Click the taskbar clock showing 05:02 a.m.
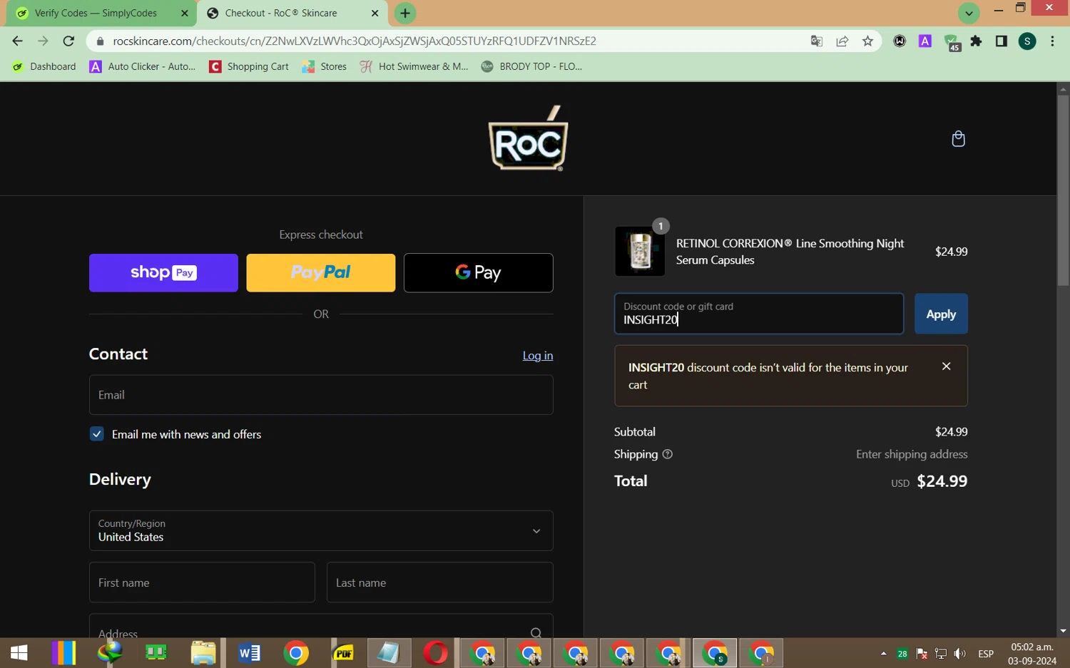The height and width of the screenshot is (668, 1070). 1032,654
